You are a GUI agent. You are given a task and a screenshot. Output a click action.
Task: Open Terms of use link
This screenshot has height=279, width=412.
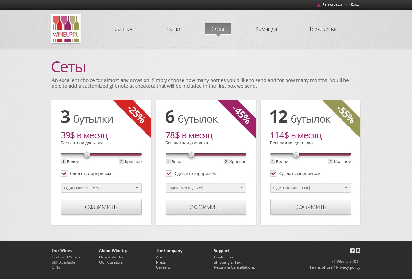point(321,267)
